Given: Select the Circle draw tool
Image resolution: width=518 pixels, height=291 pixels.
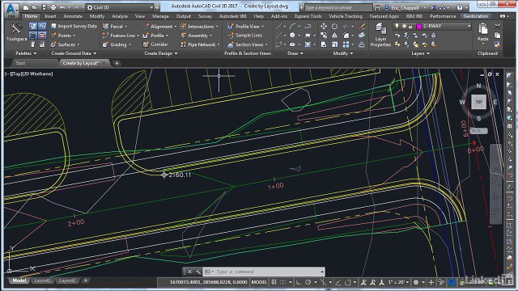Looking at the screenshot, I should (x=292, y=36).
